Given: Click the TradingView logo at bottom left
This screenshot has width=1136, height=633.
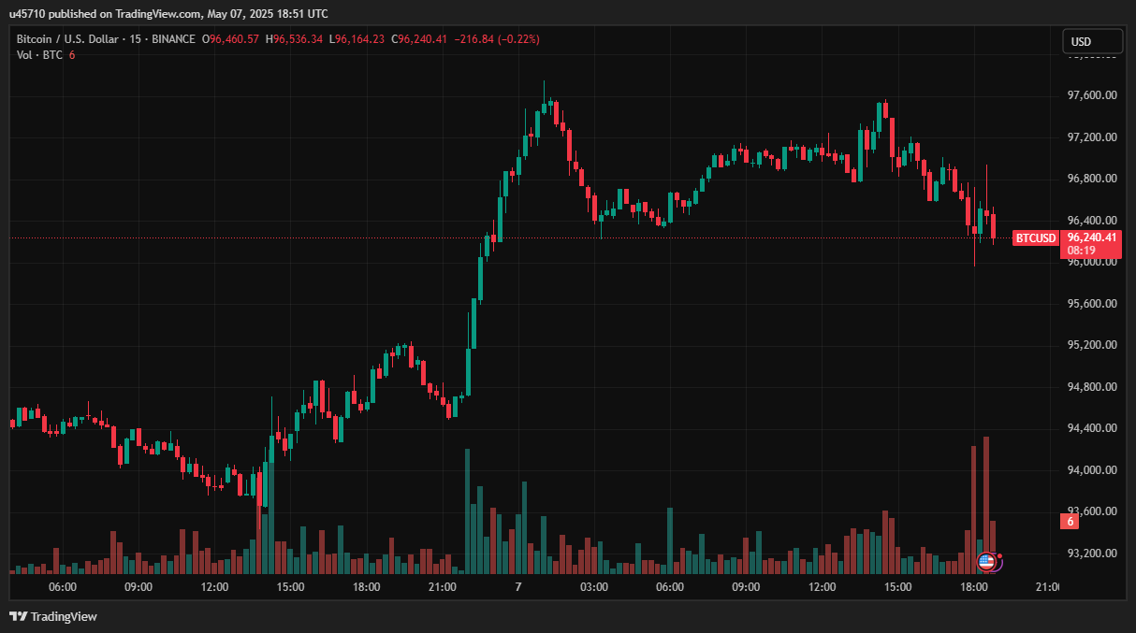Looking at the screenshot, I should click(53, 616).
